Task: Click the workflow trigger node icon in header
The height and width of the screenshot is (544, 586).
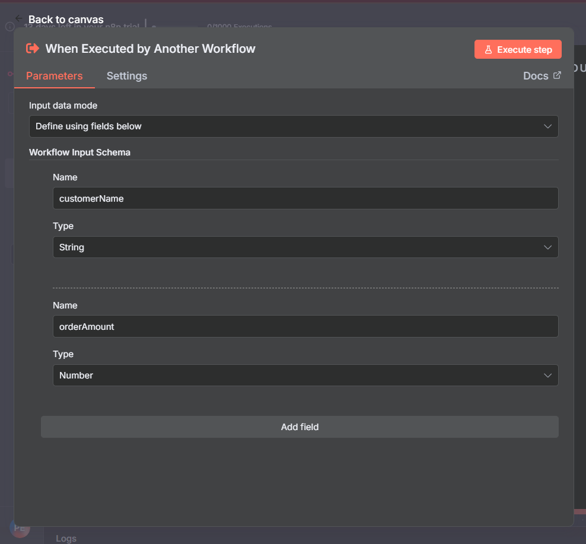Action: [x=33, y=49]
